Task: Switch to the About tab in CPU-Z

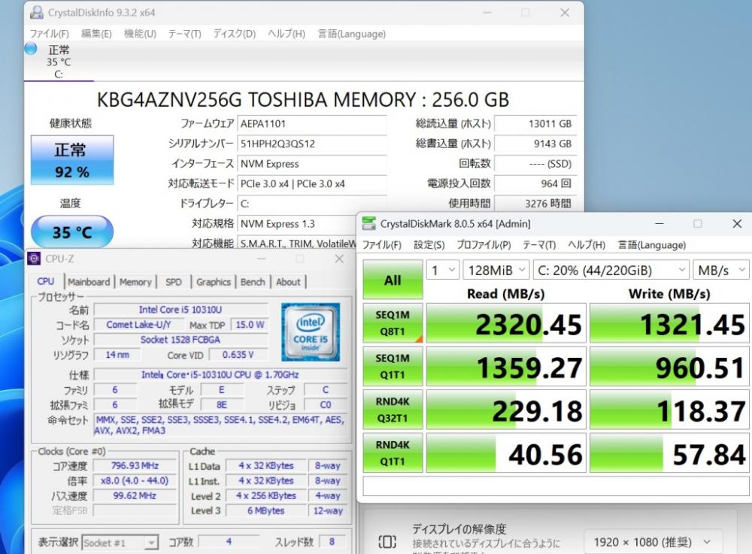Action: pyautogui.click(x=288, y=282)
